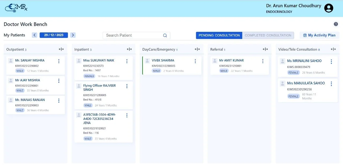The width and height of the screenshot is (343, 165).
Task: Go to previous date with left arrow
Action: coord(35,35)
